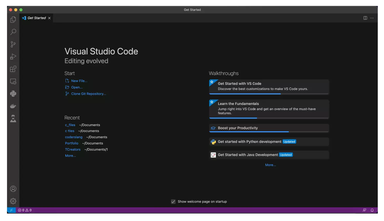Click the feedback icon in status bar
This screenshot has height=221, width=384.
[x=364, y=210]
